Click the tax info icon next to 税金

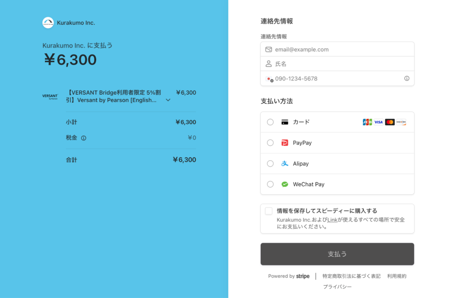pyautogui.click(x=83, y=138)
